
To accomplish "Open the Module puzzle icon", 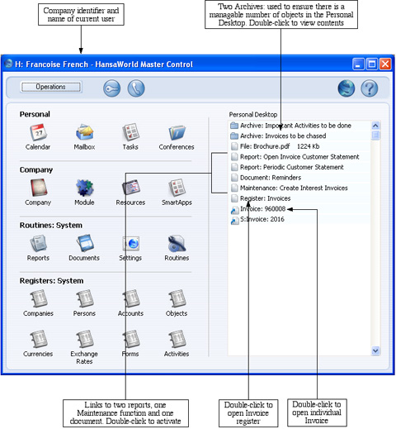I will 84,188.
